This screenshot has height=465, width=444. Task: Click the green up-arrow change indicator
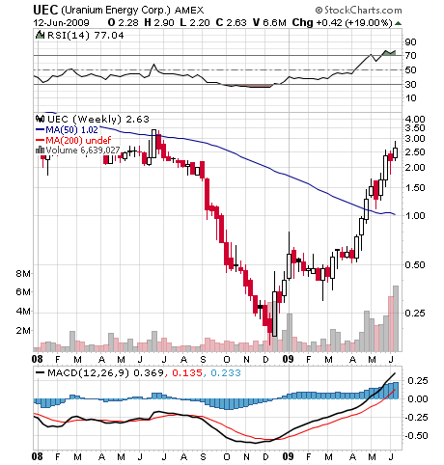398,23
